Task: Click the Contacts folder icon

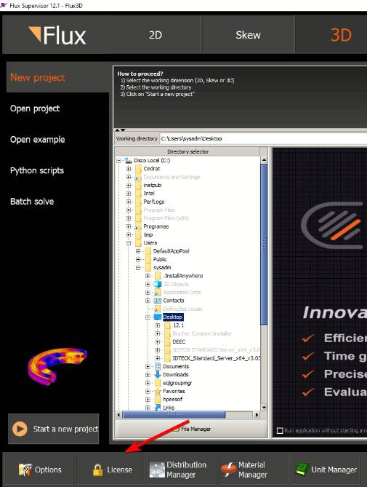Action: tap(158, 301)
